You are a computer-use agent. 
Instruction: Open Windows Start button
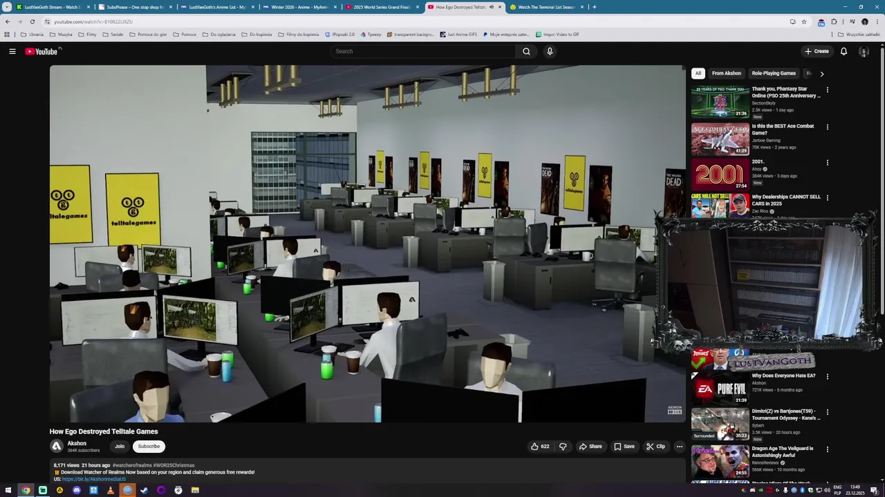click(x=9, y=490)
